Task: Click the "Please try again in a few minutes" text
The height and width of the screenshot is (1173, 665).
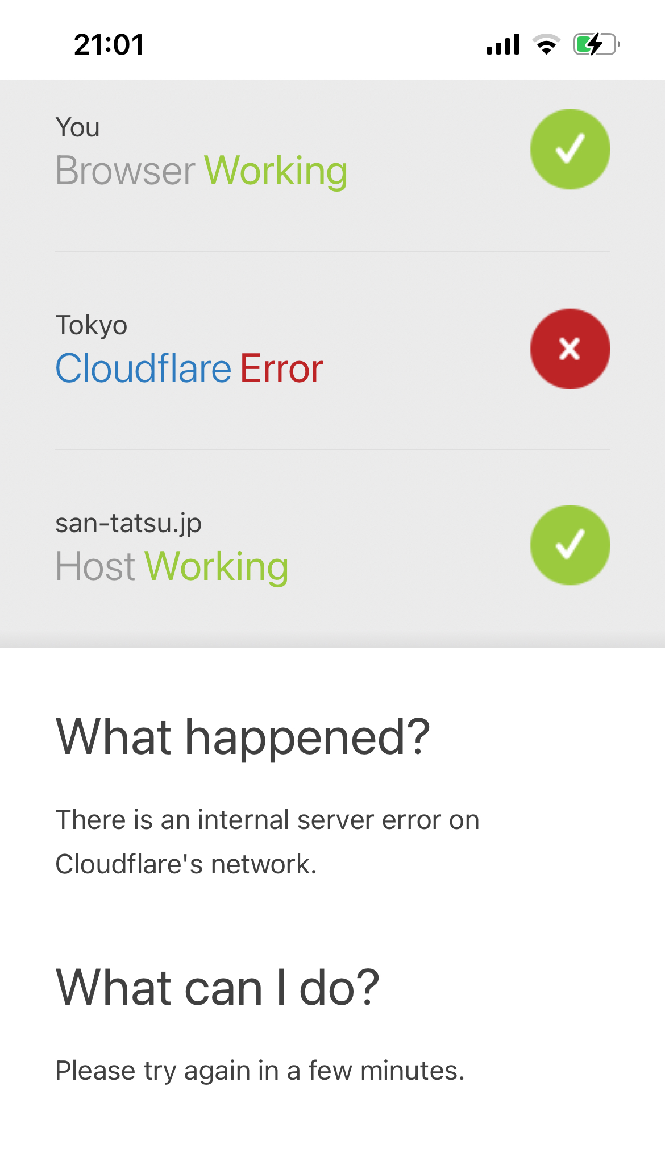Action: point(260,1071)
